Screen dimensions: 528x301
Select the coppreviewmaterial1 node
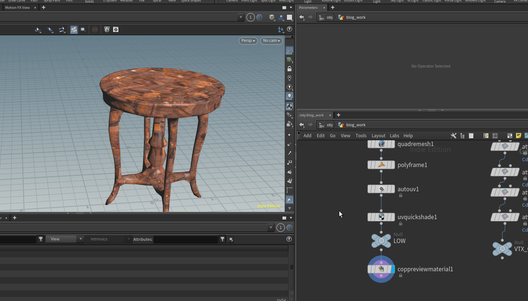pos(381,269)
